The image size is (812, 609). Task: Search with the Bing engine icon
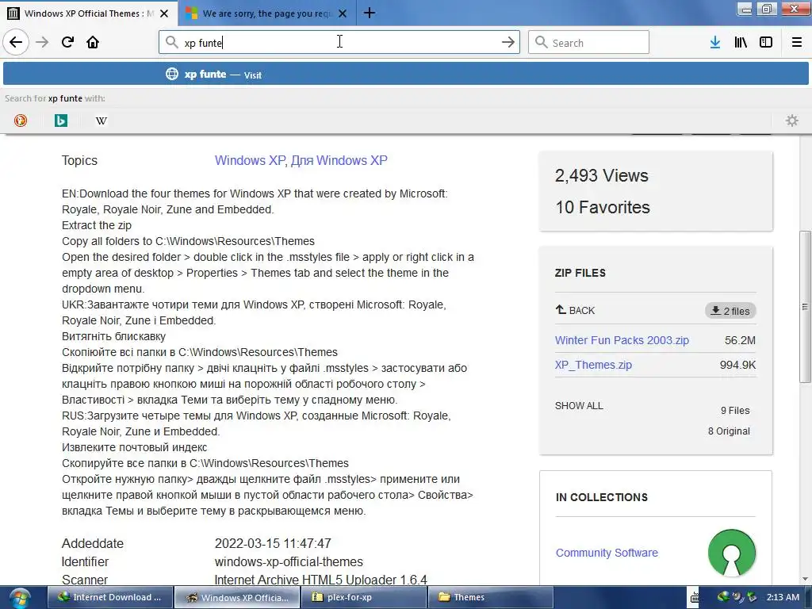pos(61,121)
